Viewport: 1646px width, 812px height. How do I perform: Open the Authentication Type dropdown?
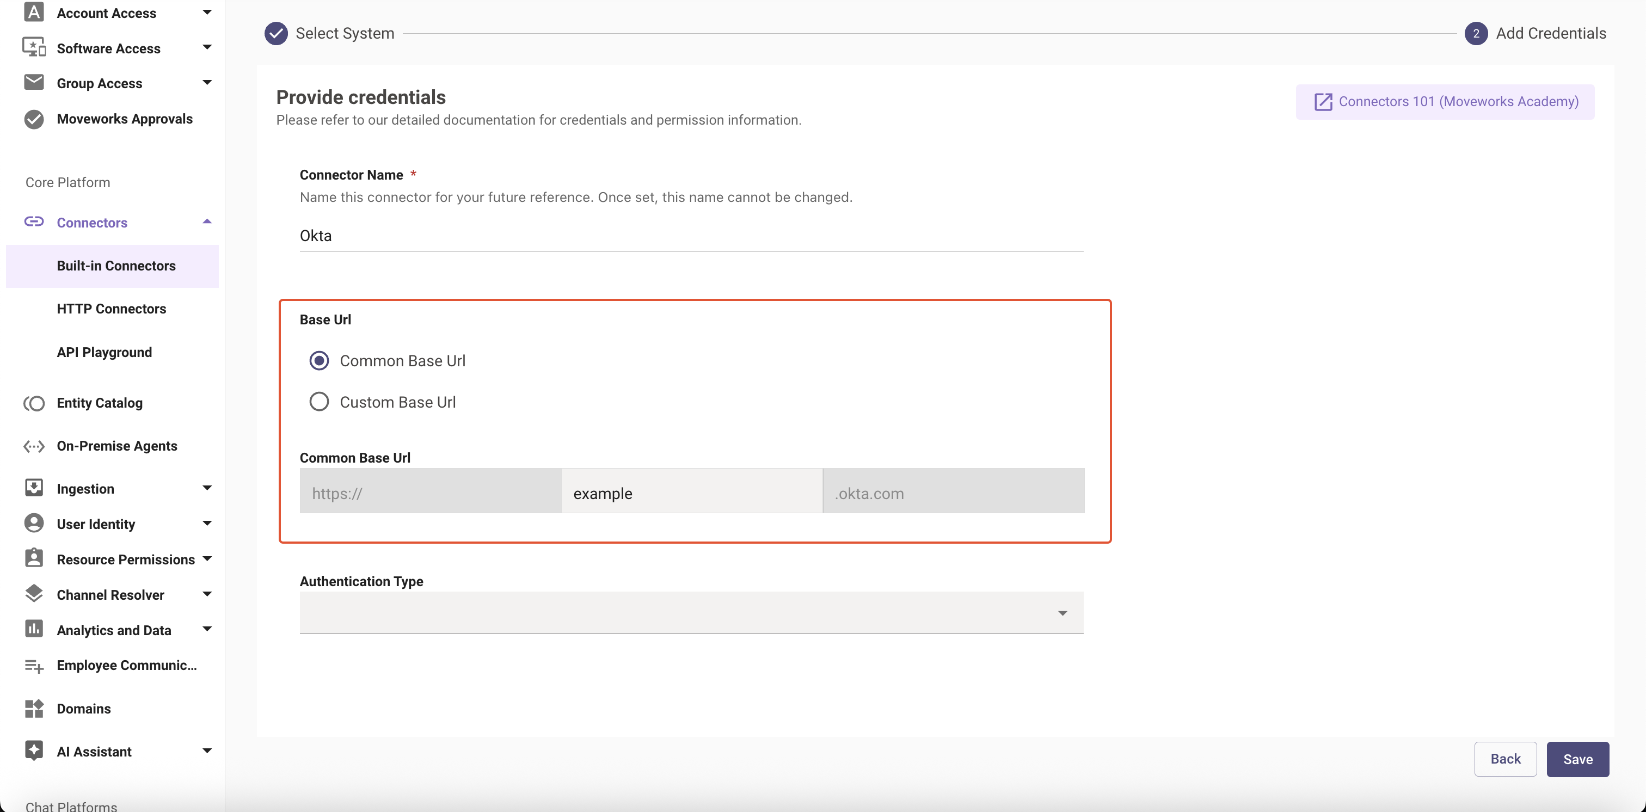[x=691, y=613]
